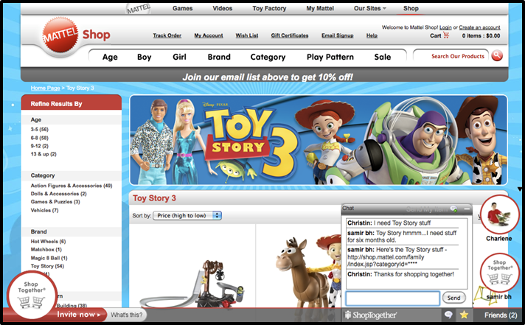Image resolution: width=525 pixels, height=325 pixels.
Task: Click the small Mattel badge in top bar
Action: pos(139,8)
